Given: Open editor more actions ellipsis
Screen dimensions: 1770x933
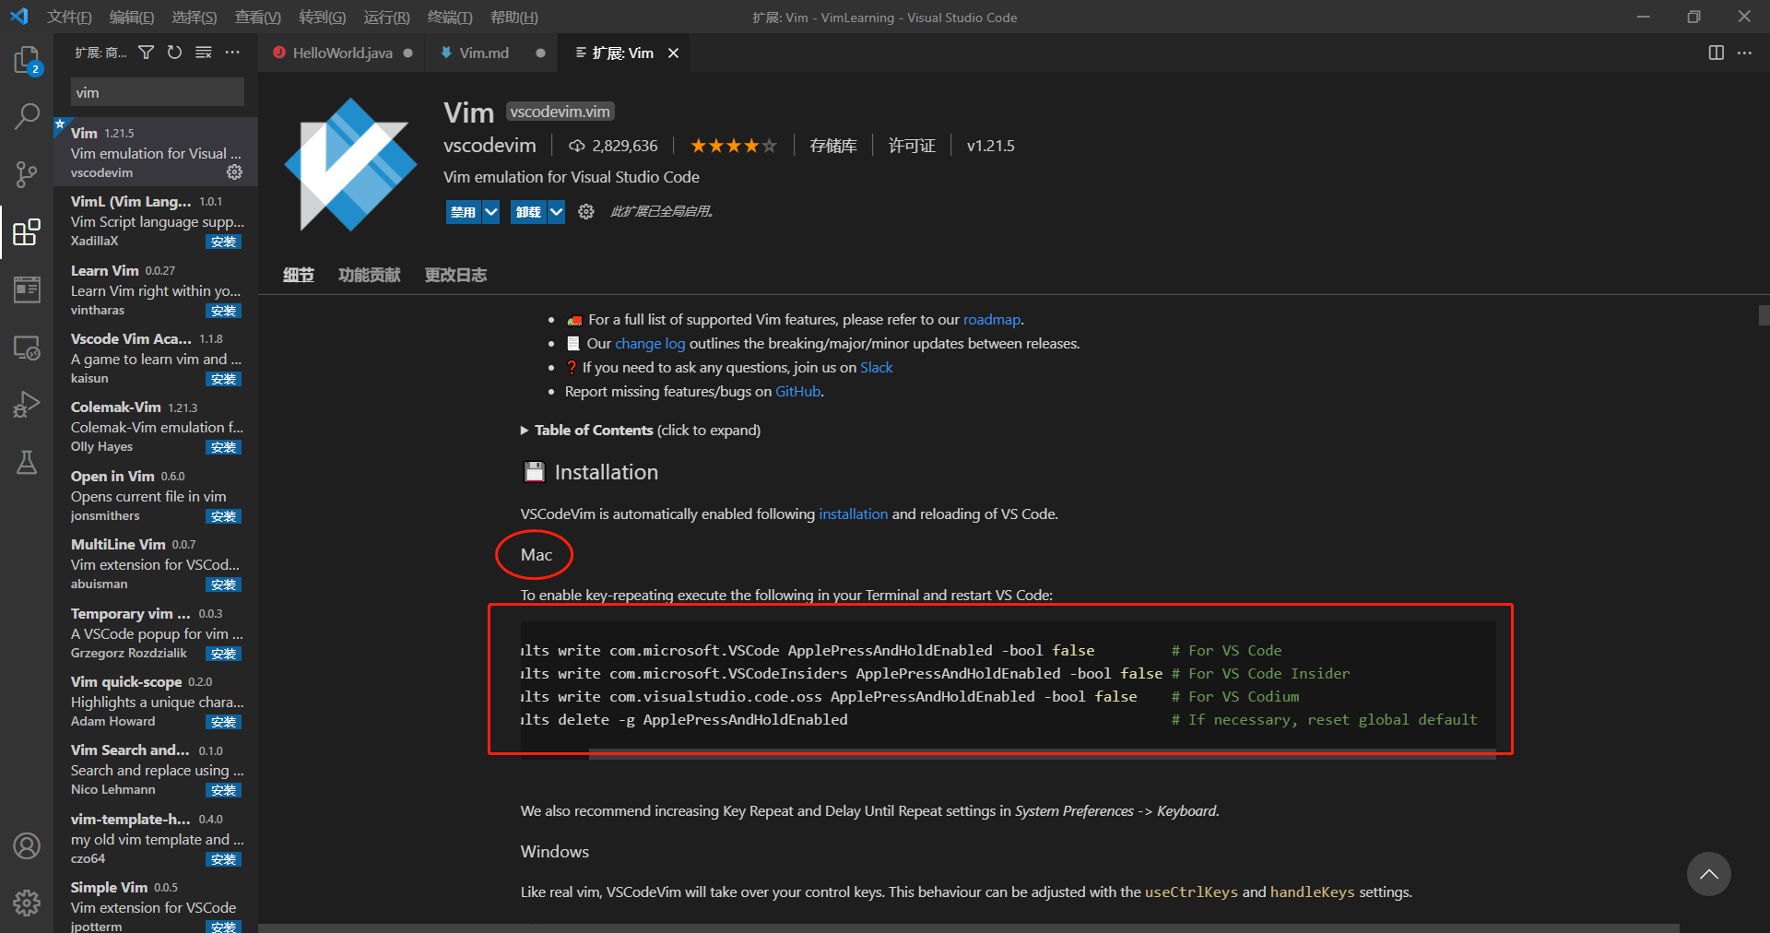Looking at the screenshot, I should click(1744, 53).
